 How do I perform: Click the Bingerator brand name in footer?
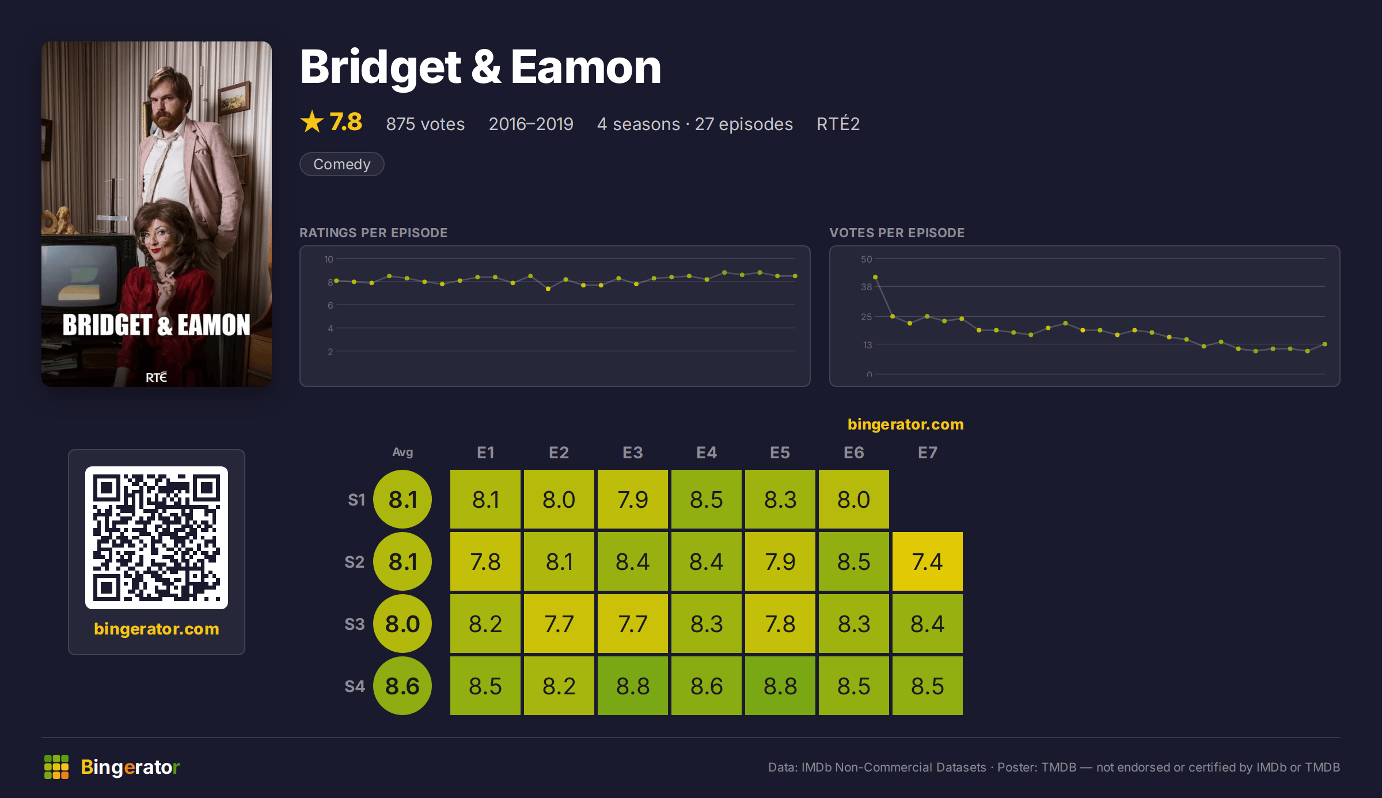(130, 767)
